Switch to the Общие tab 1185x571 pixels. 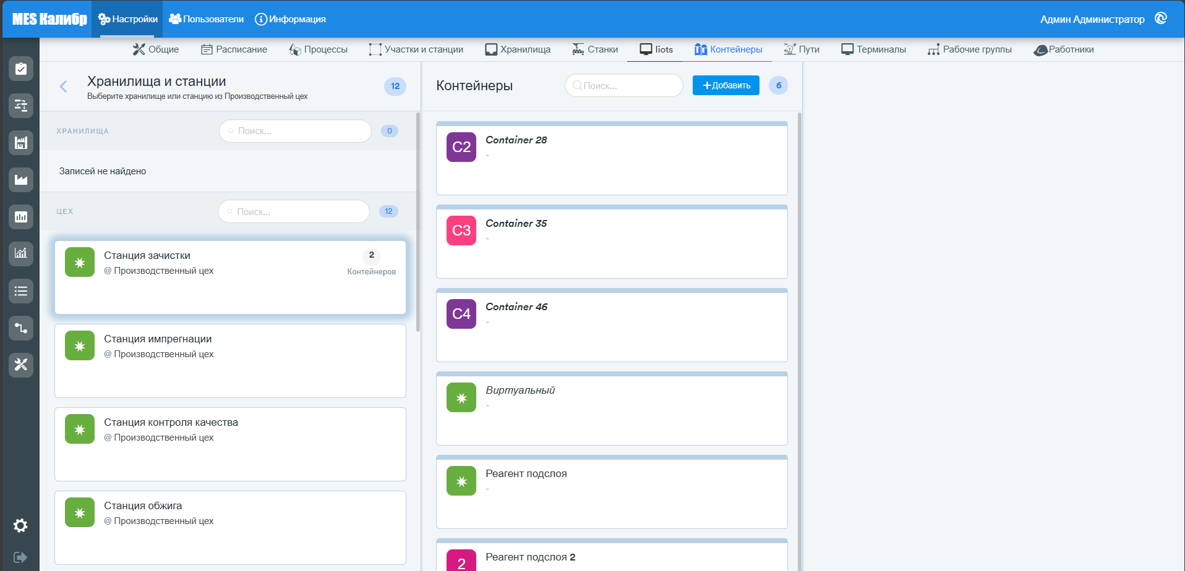[x=156, y=49]
